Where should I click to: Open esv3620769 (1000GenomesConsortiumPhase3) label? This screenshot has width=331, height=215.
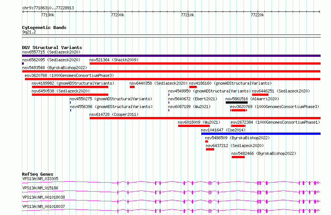(x=274, y=107)
